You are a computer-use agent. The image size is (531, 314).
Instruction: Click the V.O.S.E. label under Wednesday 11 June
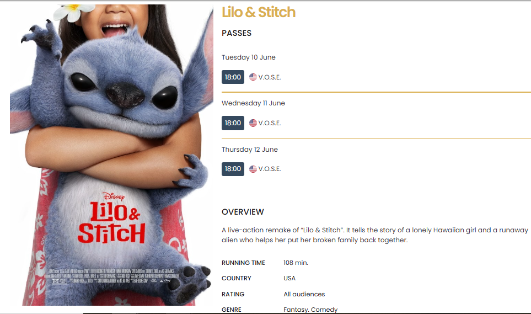coord(270,123)
